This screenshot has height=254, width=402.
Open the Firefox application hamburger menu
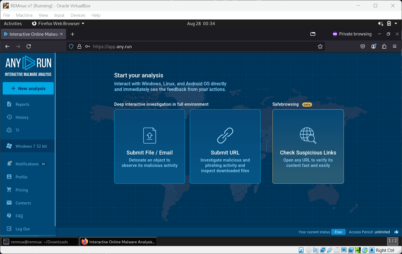pos(395,46)
